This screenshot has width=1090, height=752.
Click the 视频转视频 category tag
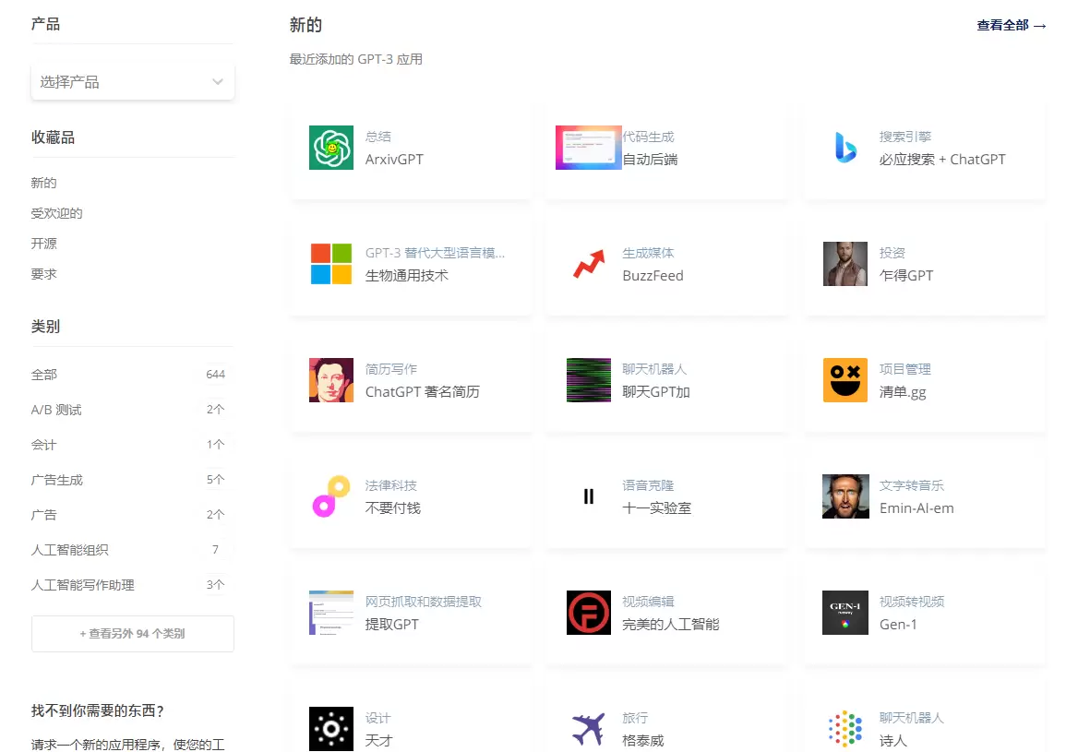point(911,602)
